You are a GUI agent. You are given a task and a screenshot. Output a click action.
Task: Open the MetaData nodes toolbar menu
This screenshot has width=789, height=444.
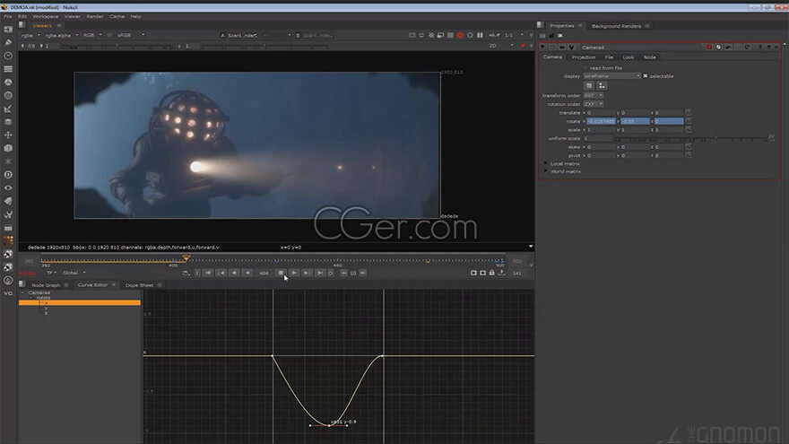(8, 201)
